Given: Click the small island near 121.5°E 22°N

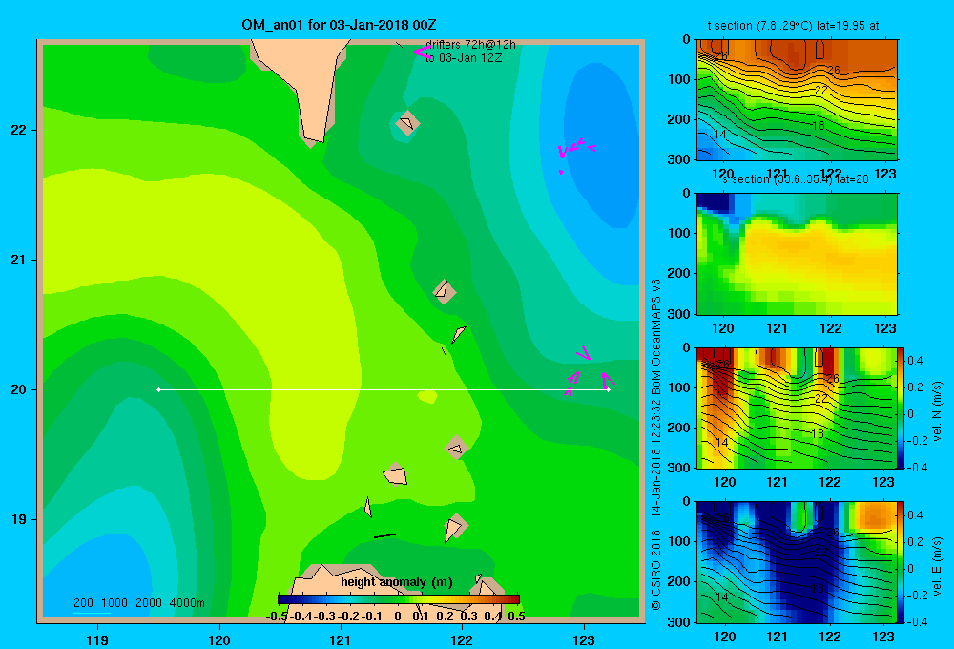Looking at the screenshot, I should pos(407,123).
